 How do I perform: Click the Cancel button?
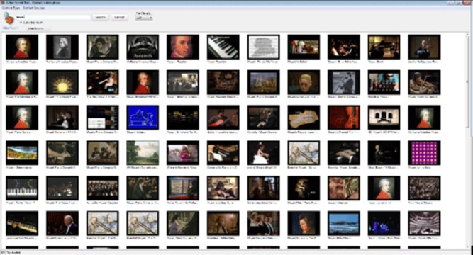[x=119, y=17]
